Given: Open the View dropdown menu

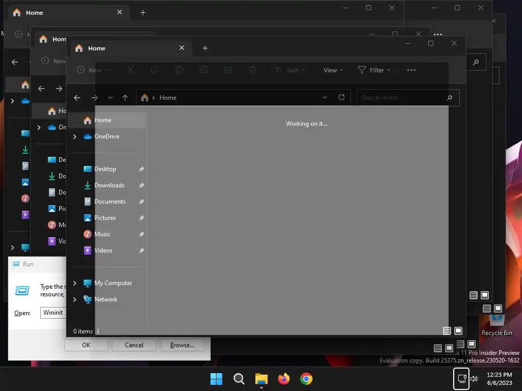Looking at the screenshot, I should (x=333, y=70).
